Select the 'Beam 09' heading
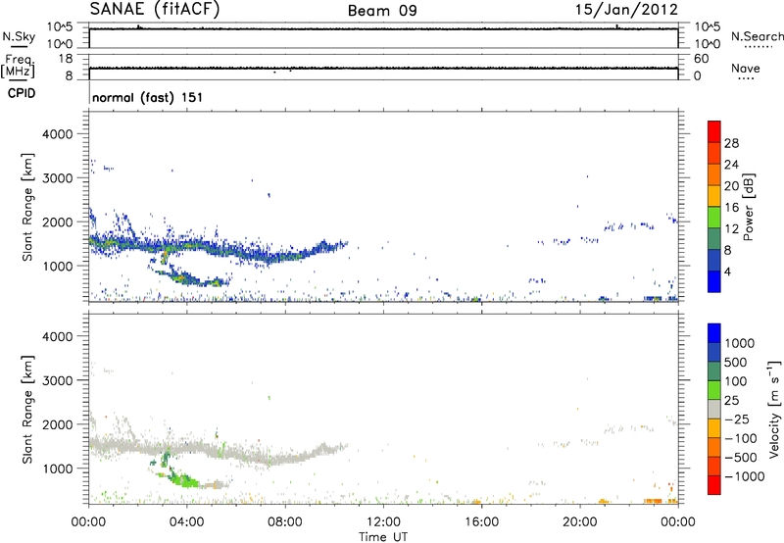784x543 pixels. [382, 11]
